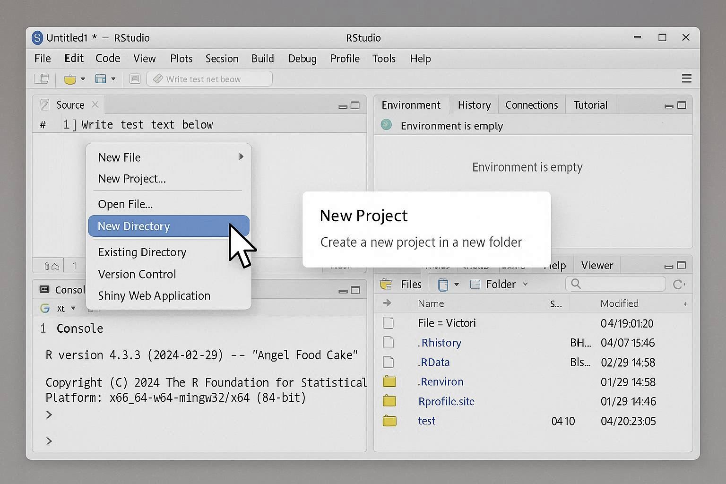Click the Files pane clipboard icon
Screen dimensions: 726x484
pyautogui.click(x=442, y=284)
